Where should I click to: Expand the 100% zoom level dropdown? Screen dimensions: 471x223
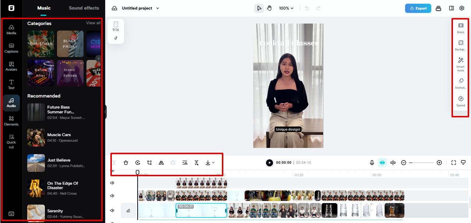287,8
